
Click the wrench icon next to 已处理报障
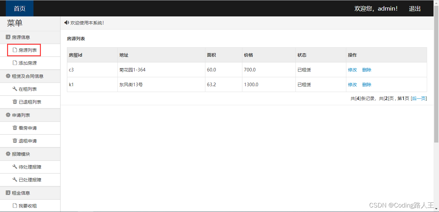pyautogui.click(x=14, y=180)
